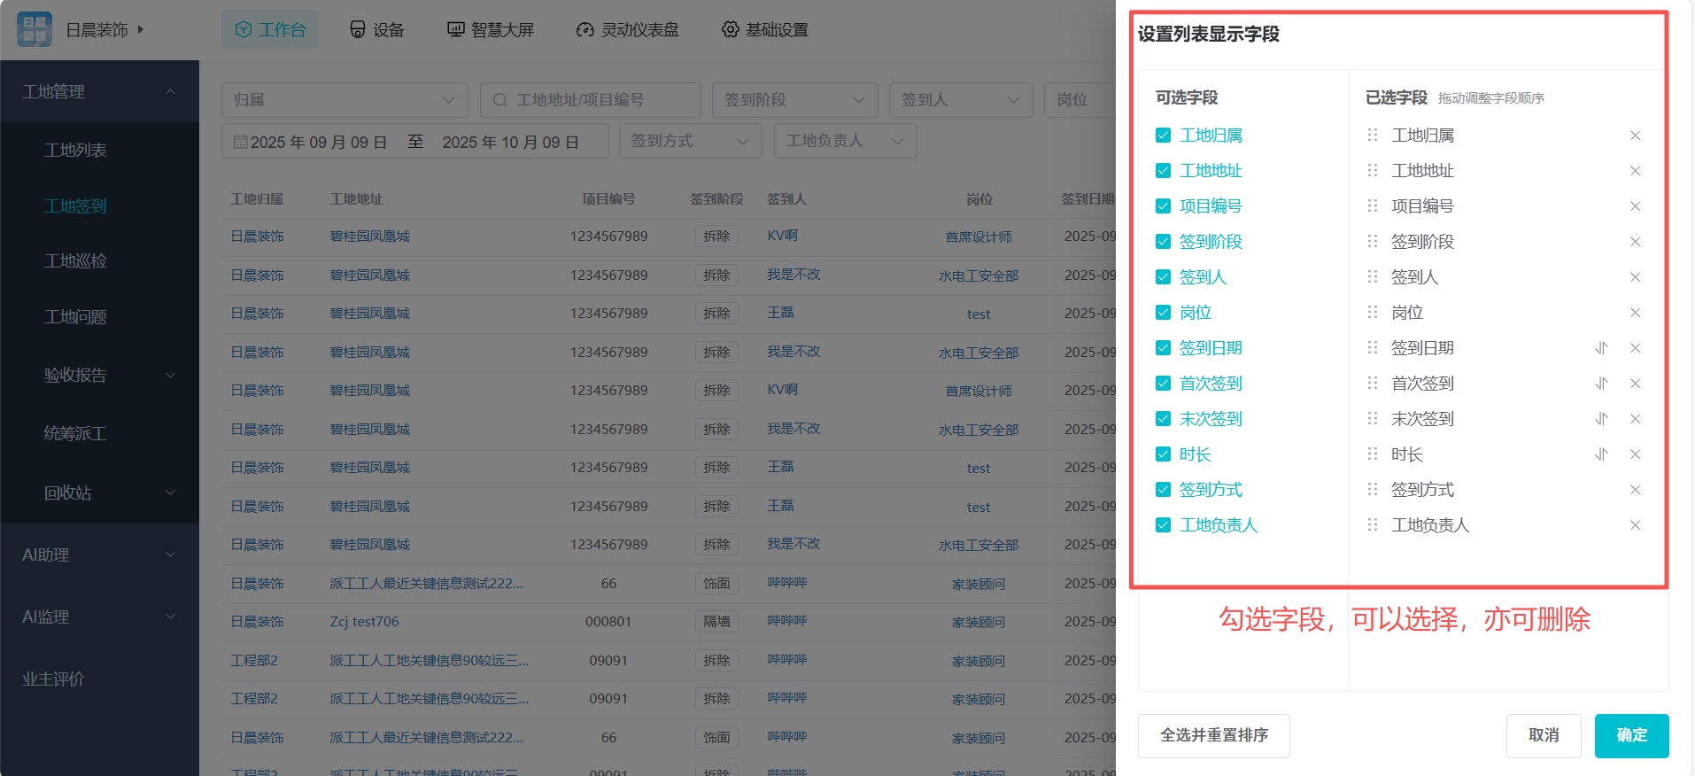The height and width of the screenshot is (776, 1695).
Task: Toggle the 末次签到 checkbox
Action: point(1163,419)
